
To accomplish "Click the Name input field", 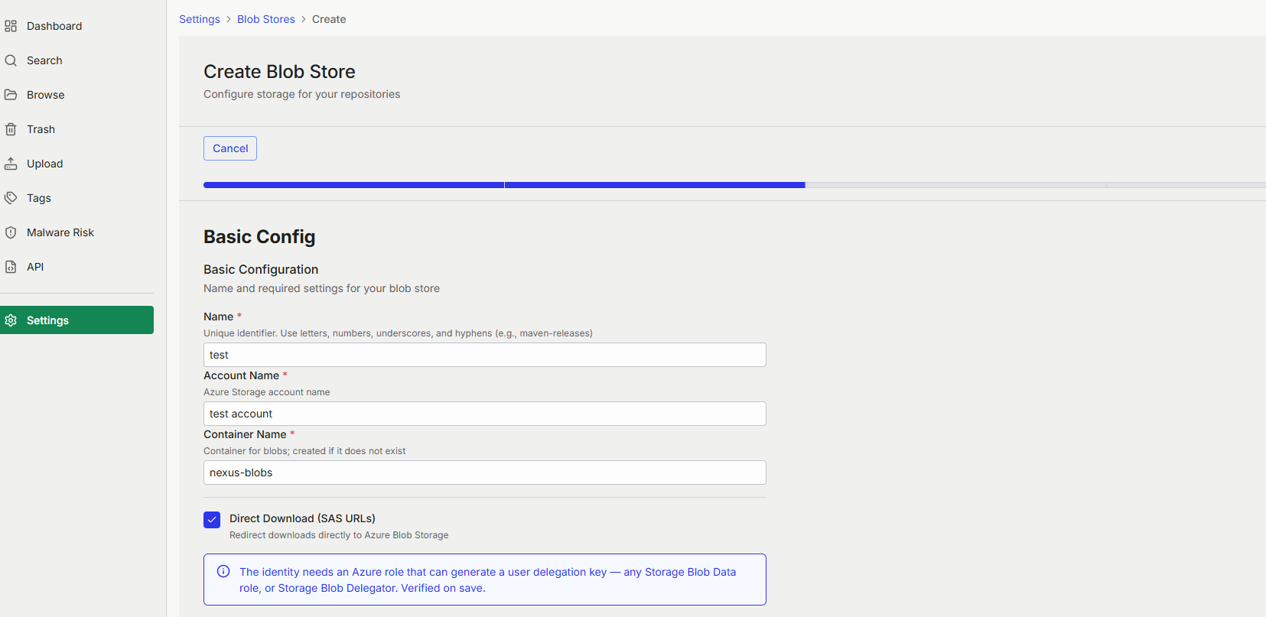I will pos(485,355).
